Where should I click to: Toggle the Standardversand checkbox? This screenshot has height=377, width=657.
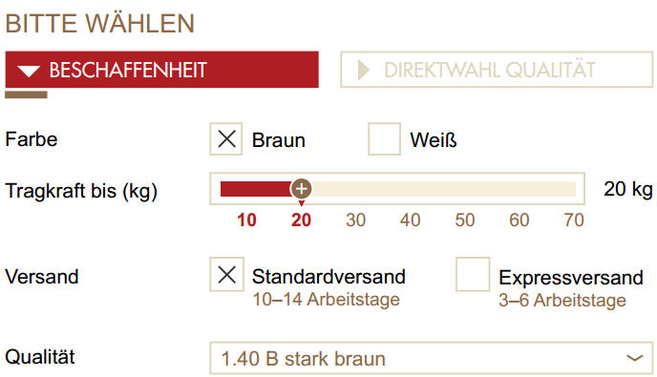[x=226, y=274]
